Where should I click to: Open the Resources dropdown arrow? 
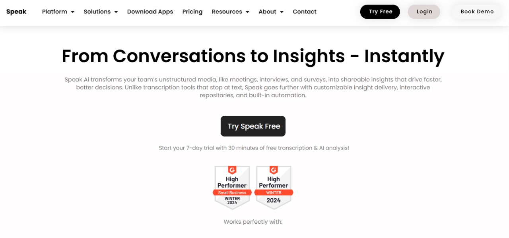(x=247, y=12)
